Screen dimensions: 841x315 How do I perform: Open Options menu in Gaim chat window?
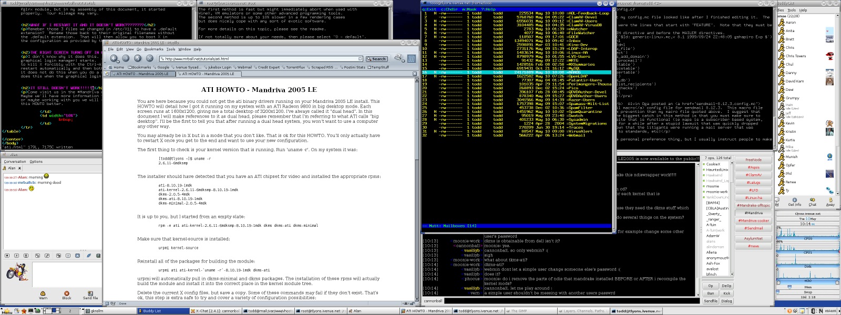coord(36,162)
